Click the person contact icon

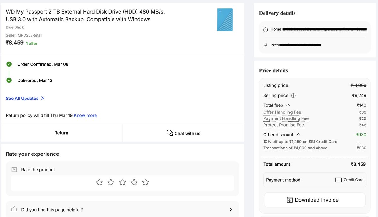click(265, 45)
